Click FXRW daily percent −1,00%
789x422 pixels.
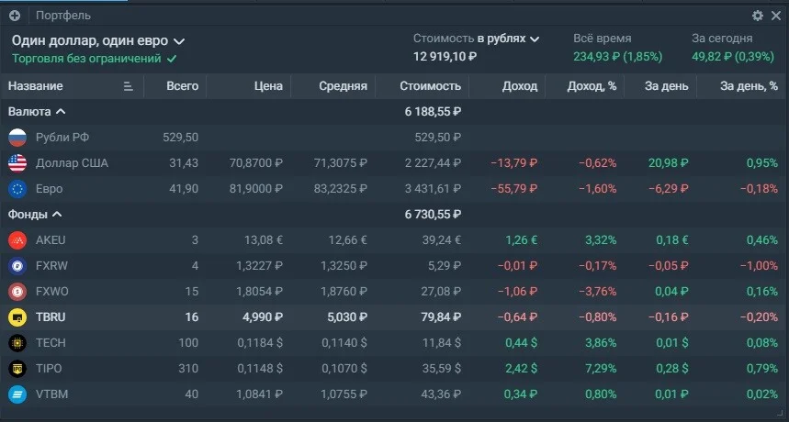click(x=759, y=266)
